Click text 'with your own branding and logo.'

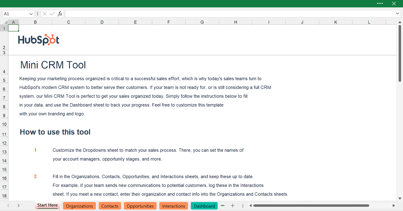coord(52,114)
